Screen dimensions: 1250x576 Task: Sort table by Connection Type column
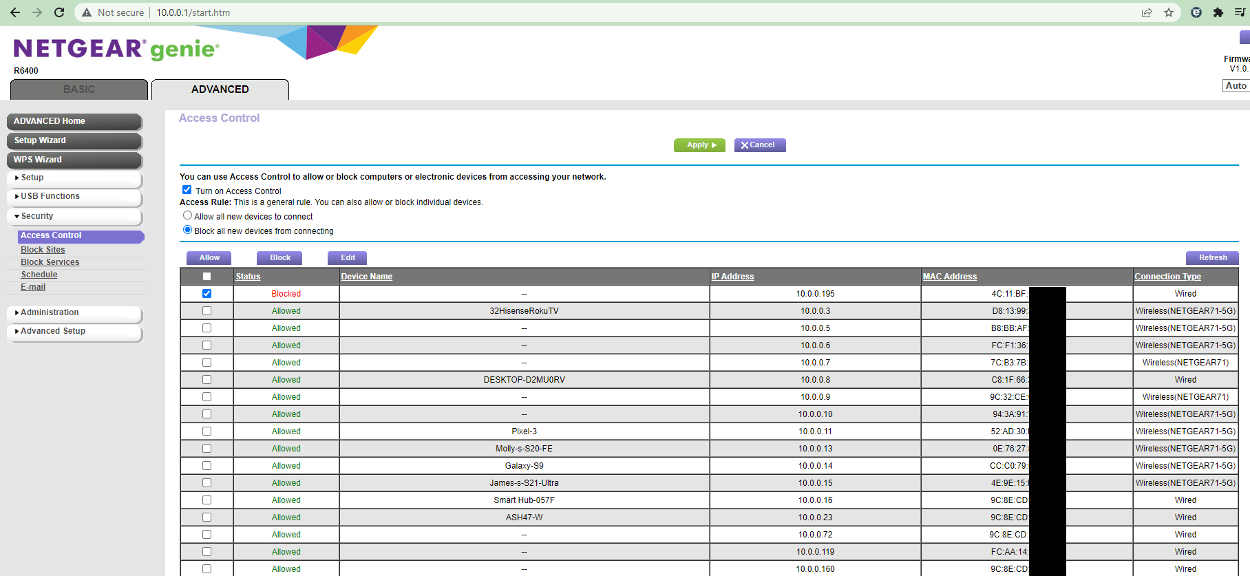click(1167, 277)
